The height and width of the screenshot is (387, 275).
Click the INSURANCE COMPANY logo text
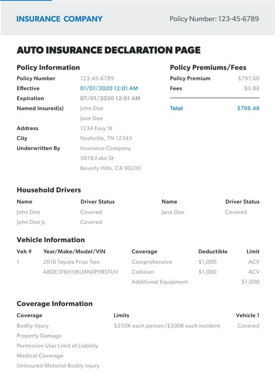click(59, 19)
